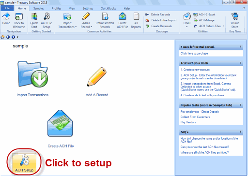Image resolution: width=248 pixels, height=176 pixels.
Task: Switch to the Settings tab
Action: click(88, 8)
